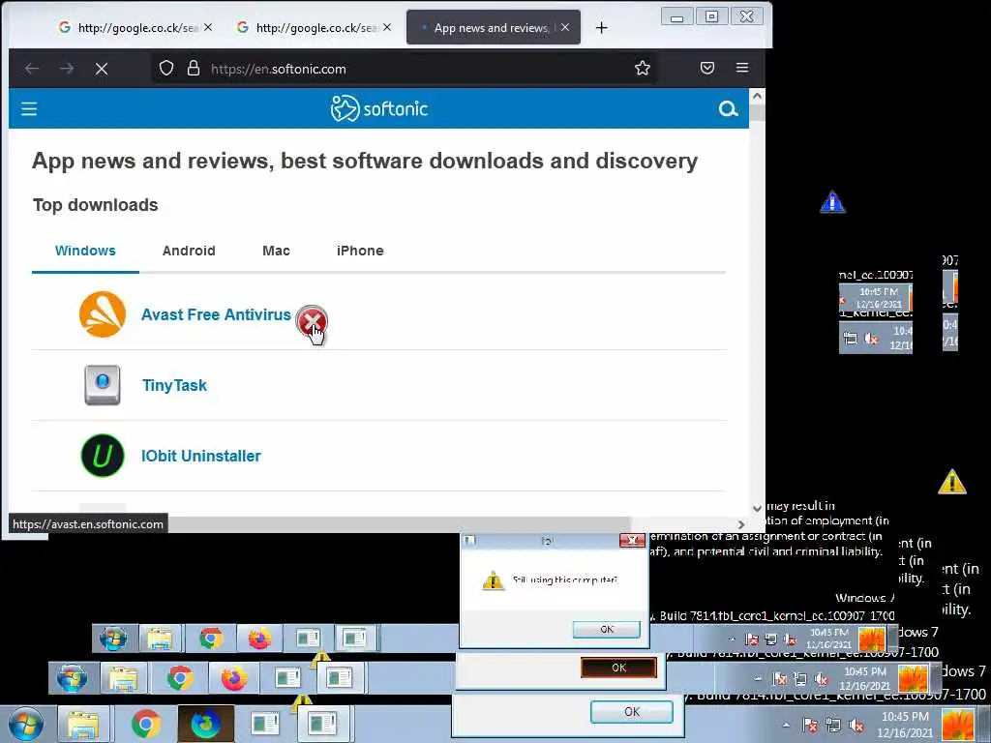The width and height of the screenshot is (991, 743).
Task: Open the Windows Start menu orb
Action: click(25, 724)
